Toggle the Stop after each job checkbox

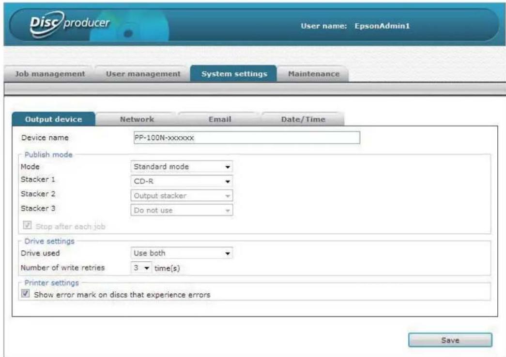coord(27,225)
